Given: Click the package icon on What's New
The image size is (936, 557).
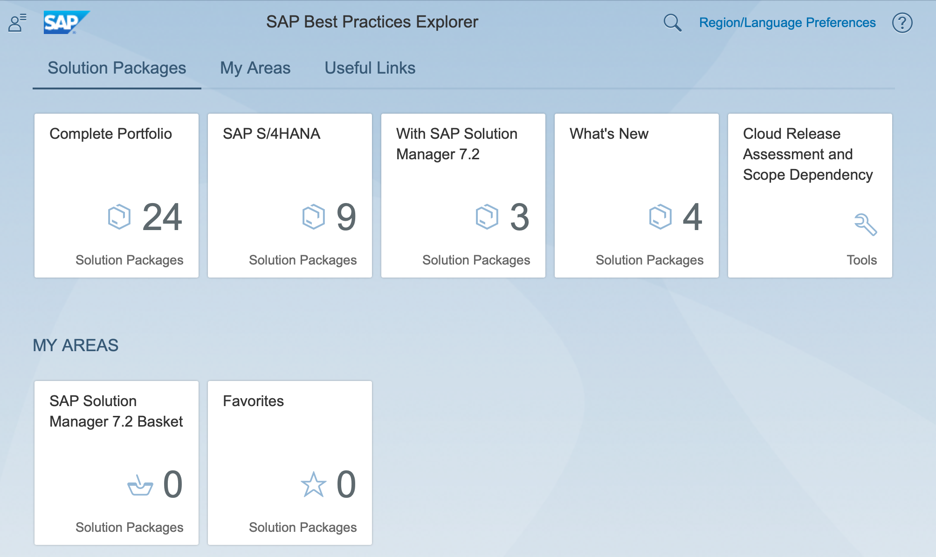Looking at the screenshot, I should 660,217.
